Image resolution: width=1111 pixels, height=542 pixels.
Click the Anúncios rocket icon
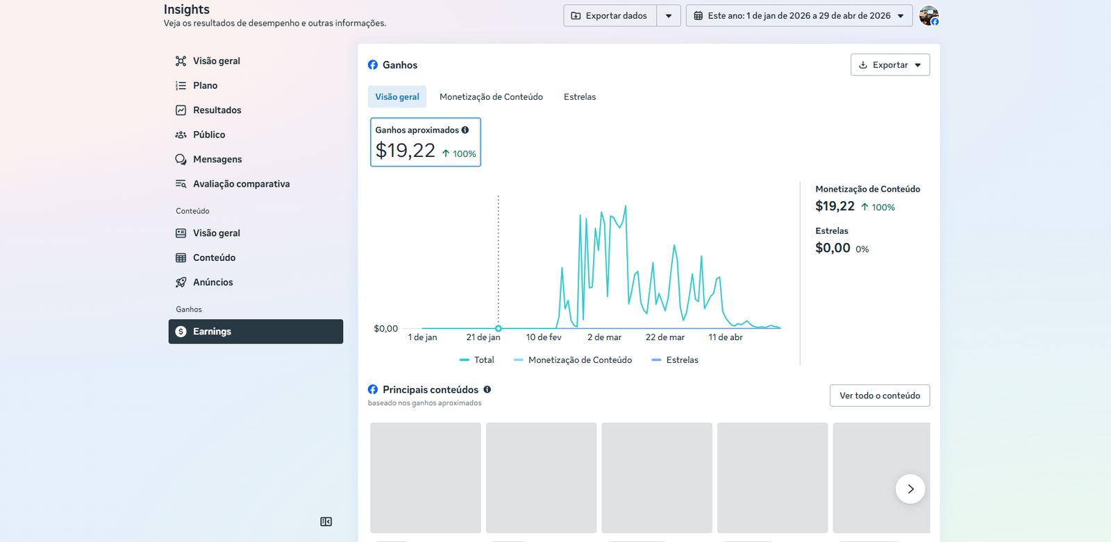tap(181, 282)
